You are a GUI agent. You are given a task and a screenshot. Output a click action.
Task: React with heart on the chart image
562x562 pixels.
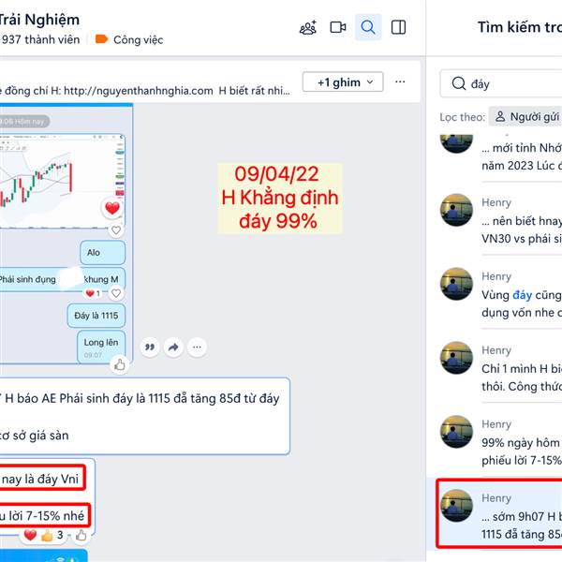click(116, 230)
